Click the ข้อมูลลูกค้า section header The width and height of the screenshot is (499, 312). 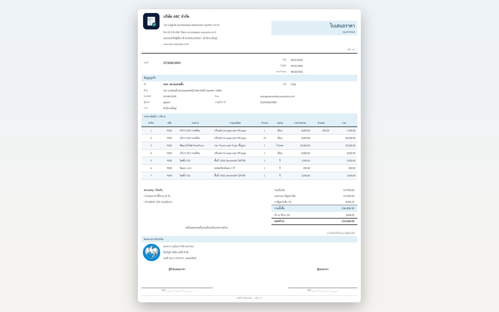tap(249, 78)
